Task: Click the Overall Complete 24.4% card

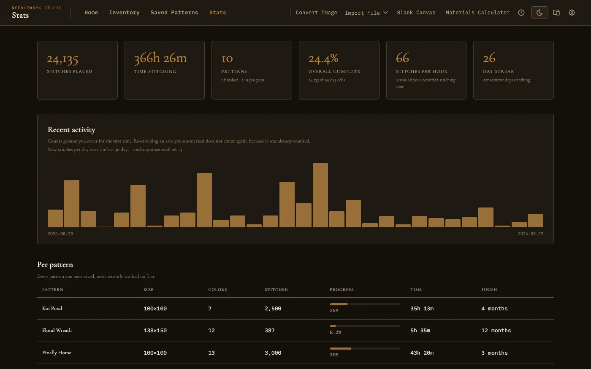Action: pyautogui.click(x=339, y=70)
